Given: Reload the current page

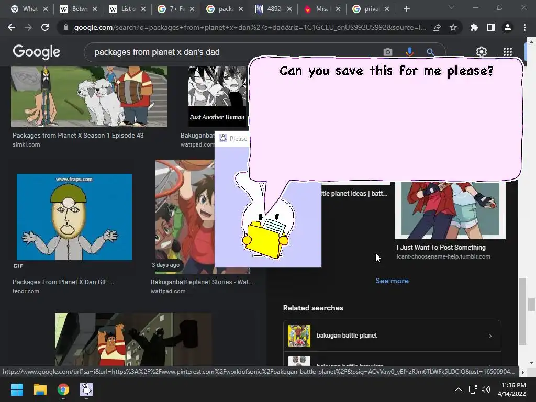Looking at the screenshot, I should pyautogui.click(x=45, y=27).
